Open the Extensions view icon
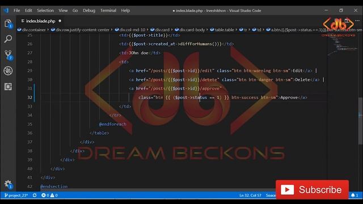 tap(8, 87)
